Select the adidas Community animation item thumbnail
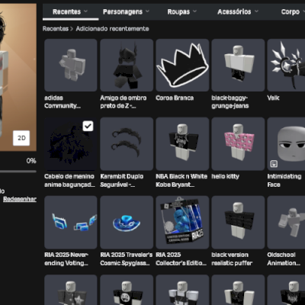Screen dimensions: 305x305 coord(71,65)
